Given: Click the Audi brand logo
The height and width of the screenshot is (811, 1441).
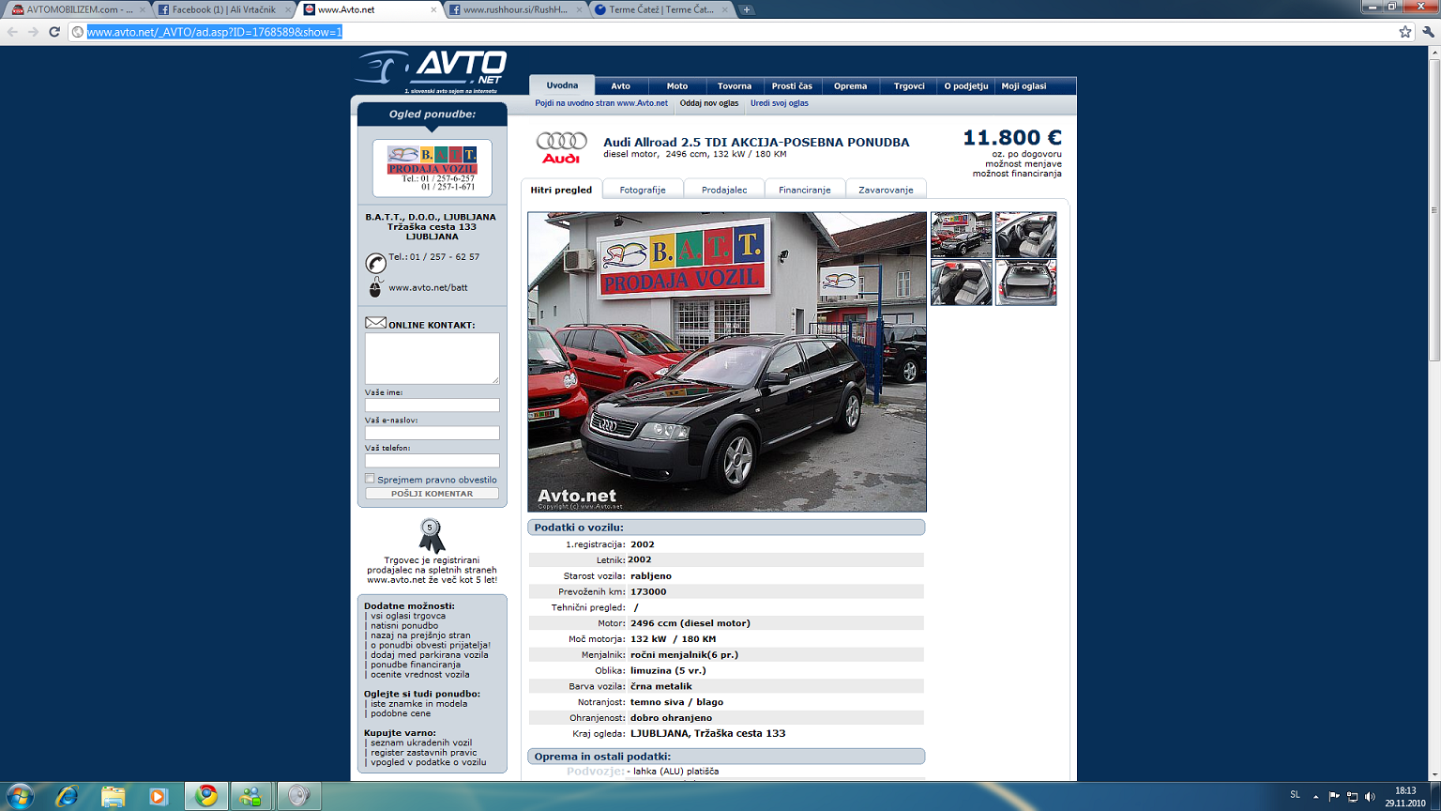Looking at the screenshot, I should [x=561, y=147].
